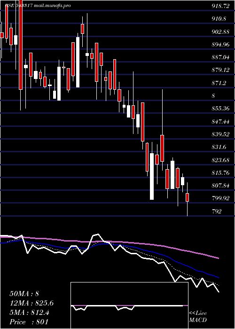Click inside the MACD indicator box
Image resolution: width=235 pixels, height=329 pixels.
[129, 305]
